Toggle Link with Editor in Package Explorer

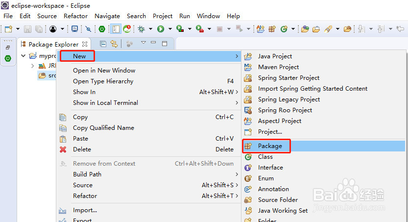[x=114, y=44]
